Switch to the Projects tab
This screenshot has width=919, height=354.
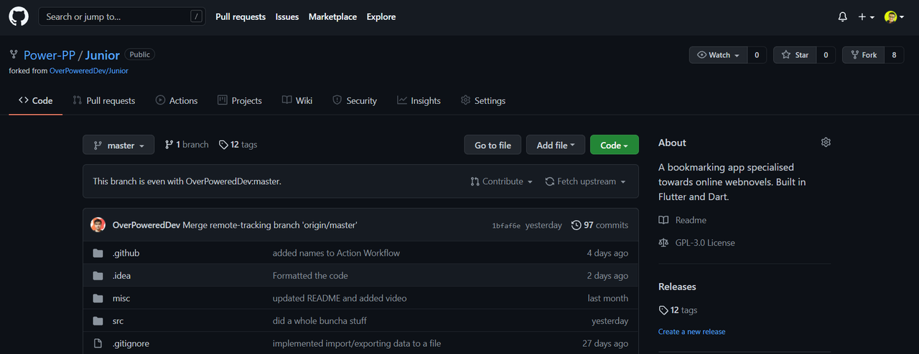[x=240, y=100]
